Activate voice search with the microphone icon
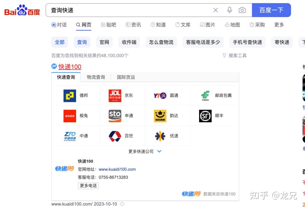Viewport: 305px width, 208px height. coord(229,10)
